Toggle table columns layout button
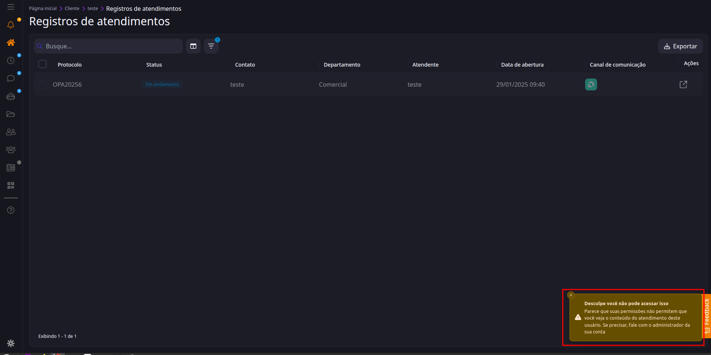Image resolution: width=711 pixels, height=355 pixels. (193, 46)
